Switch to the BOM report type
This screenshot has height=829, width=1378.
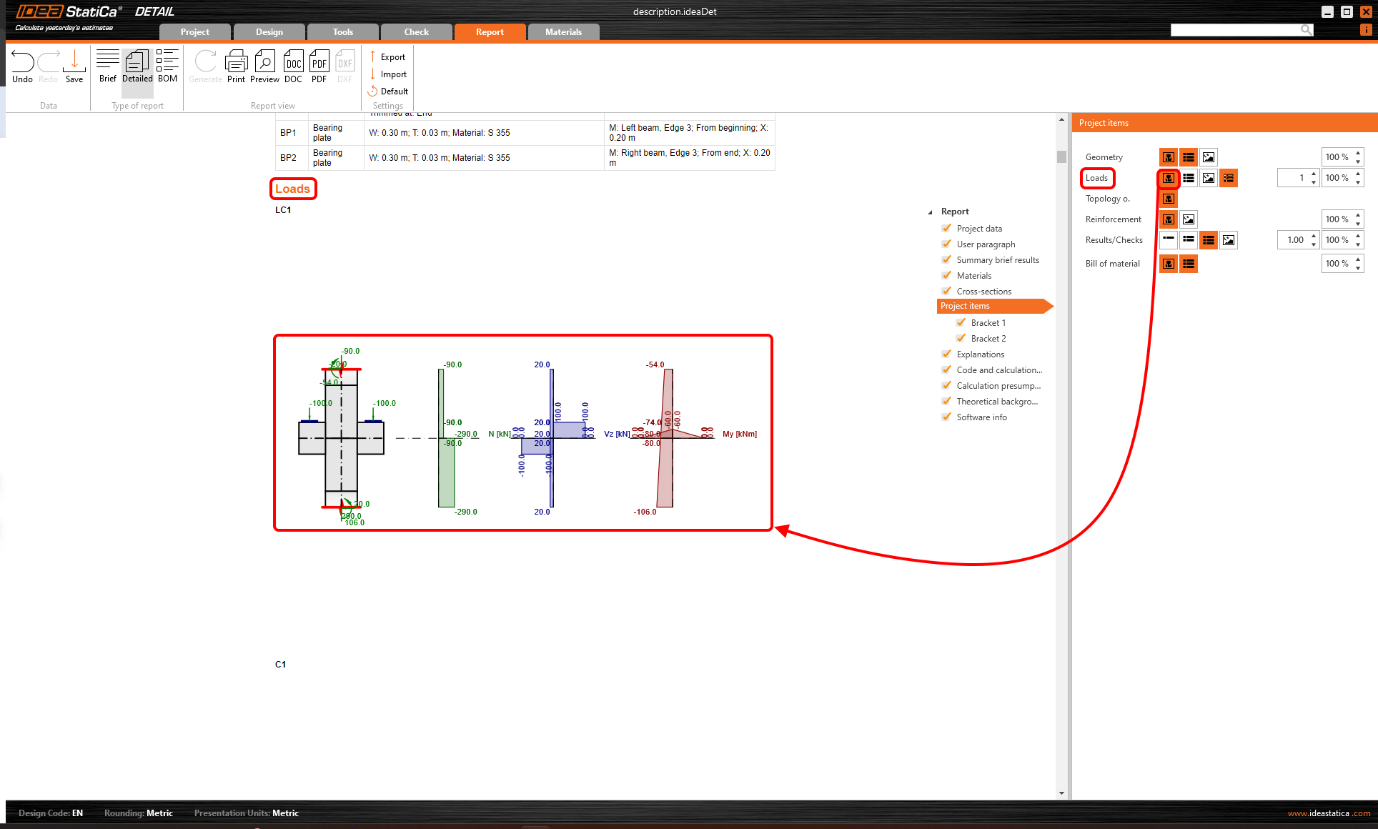167,66
